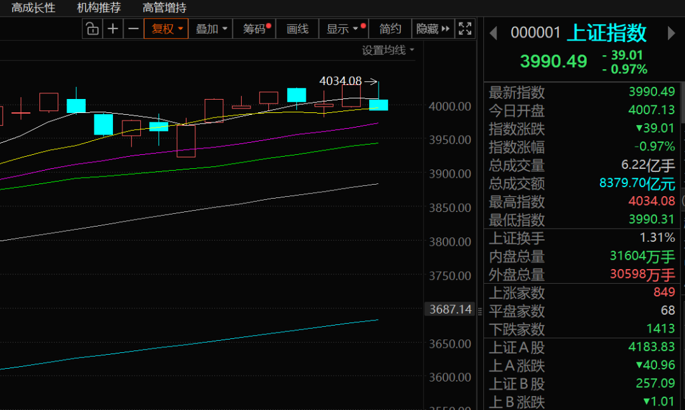Image resolution: width=685 pixels, height=410 pixels.
Task: Toggle 简约 simple view mode
Action: click(390, 29)
